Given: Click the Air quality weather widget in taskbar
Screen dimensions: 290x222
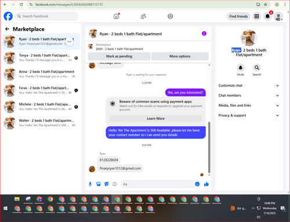Looking at the screenshot, I should click(x=238, y=208).
